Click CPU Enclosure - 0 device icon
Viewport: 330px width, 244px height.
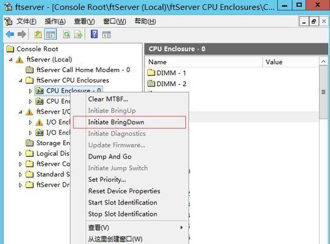click(40, 91)
